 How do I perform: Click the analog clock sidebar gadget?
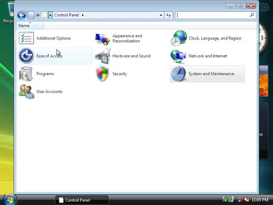pos(263,38)
